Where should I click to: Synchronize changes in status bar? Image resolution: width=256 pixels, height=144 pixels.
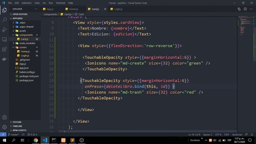pyautogui.click(x=23, y=134)
